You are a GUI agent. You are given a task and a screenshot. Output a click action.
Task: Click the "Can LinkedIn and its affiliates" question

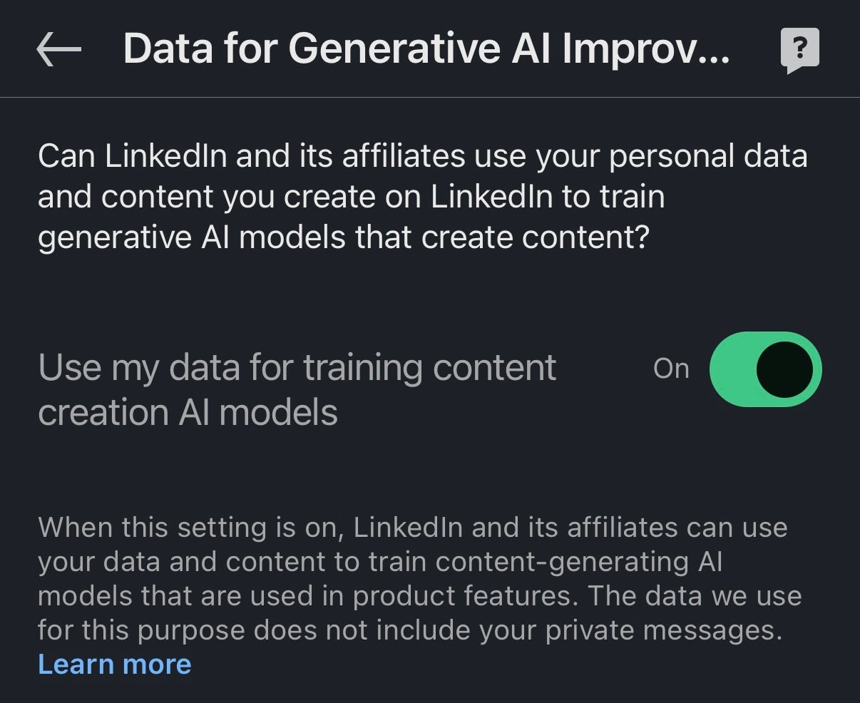click(x=422, y=157)
